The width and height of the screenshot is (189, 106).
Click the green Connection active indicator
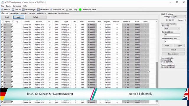[x=80, y=9]
